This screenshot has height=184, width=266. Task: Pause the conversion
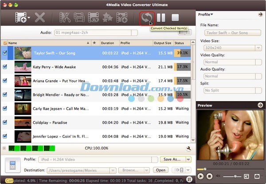point(161,18)
